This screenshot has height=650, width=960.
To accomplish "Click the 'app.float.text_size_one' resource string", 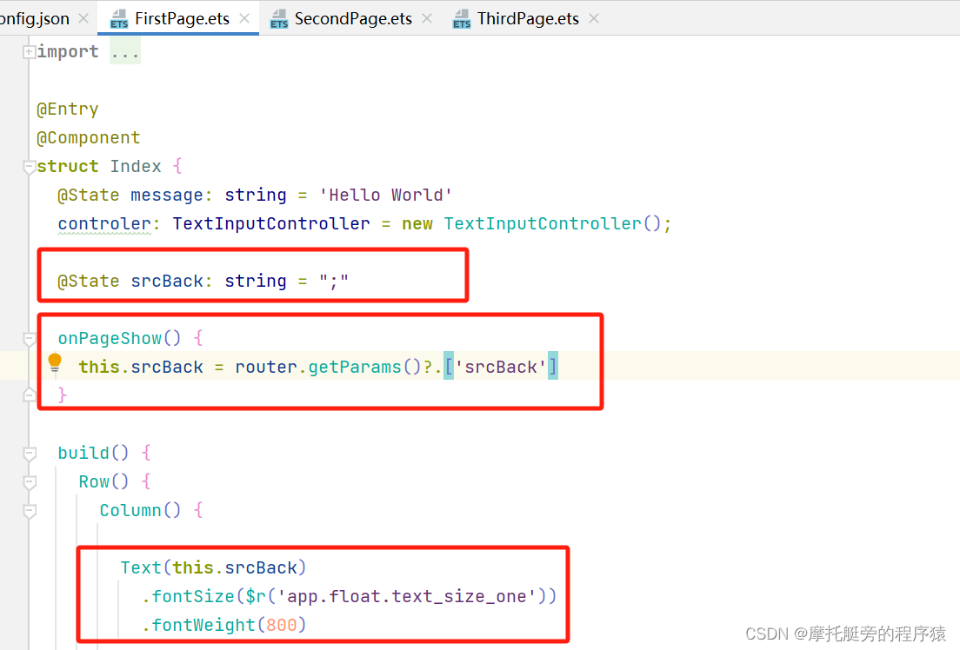I will point(407,596).
